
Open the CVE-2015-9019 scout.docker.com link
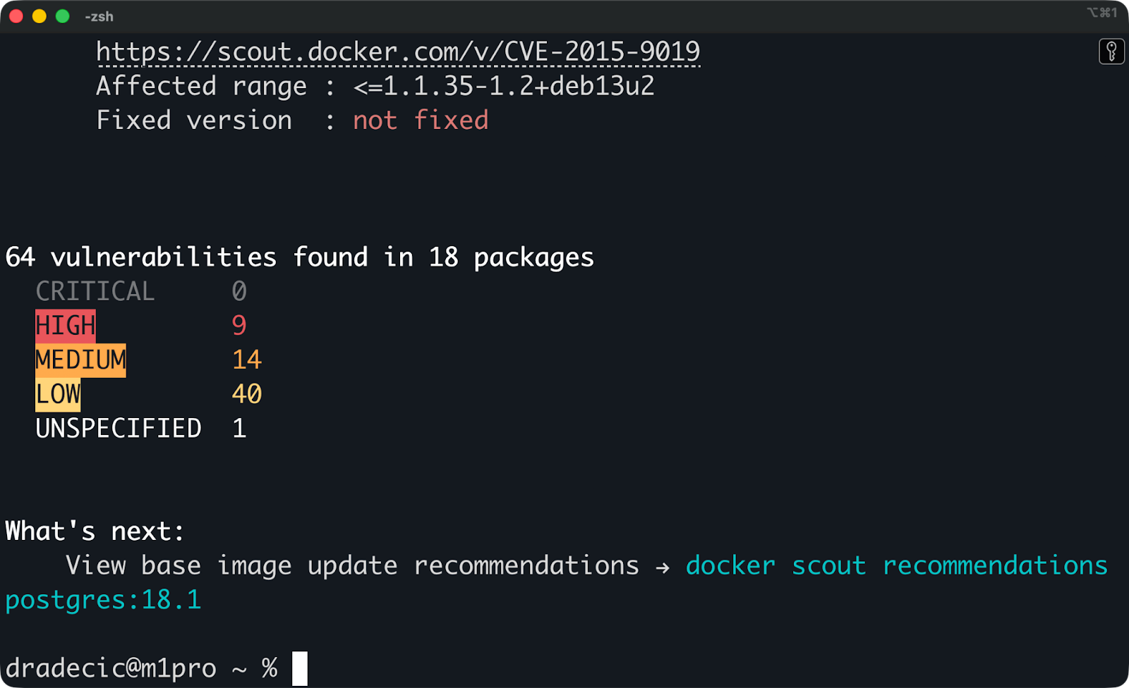coord(397,51)
